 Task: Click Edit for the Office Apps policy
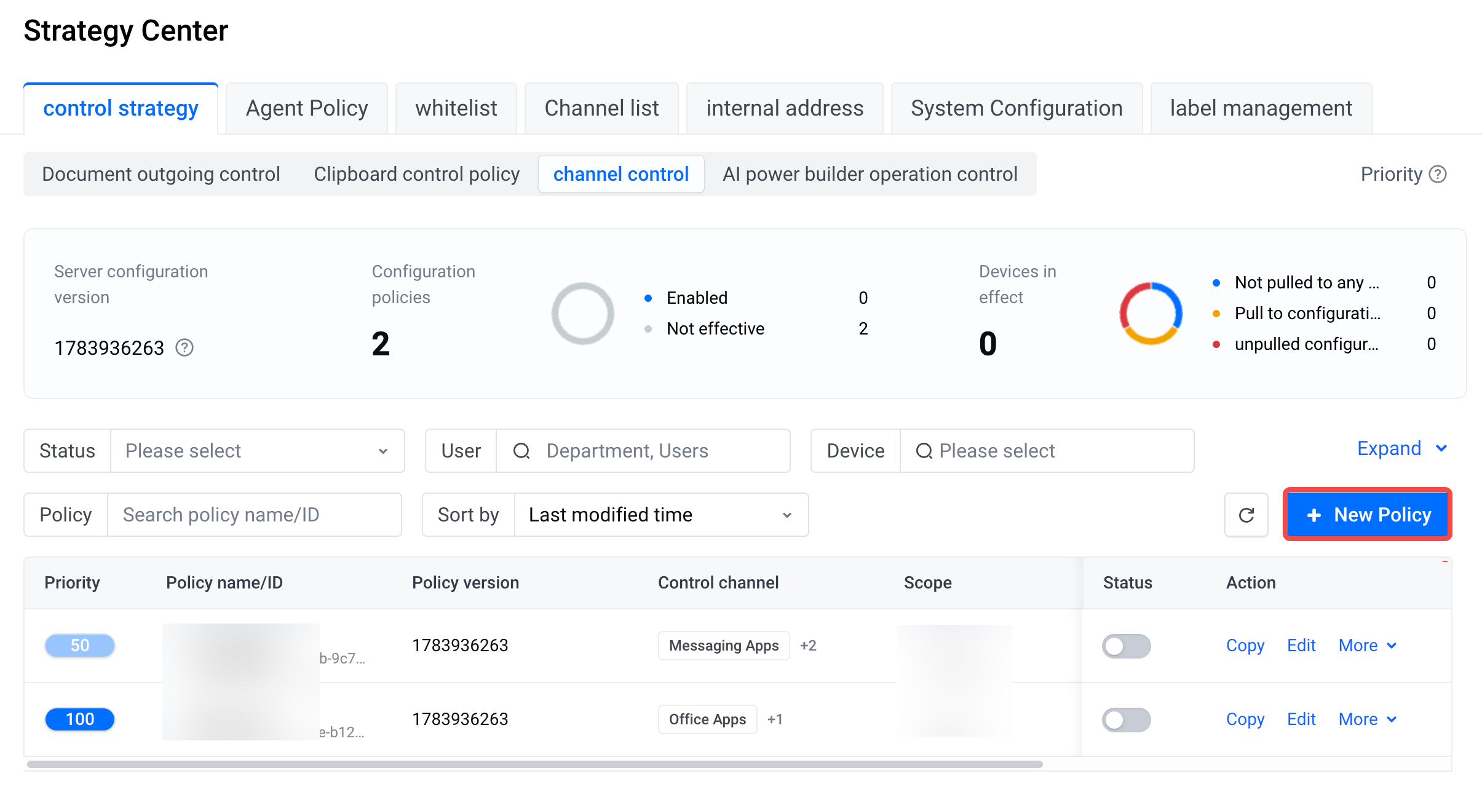click(x=1301, y=719)
